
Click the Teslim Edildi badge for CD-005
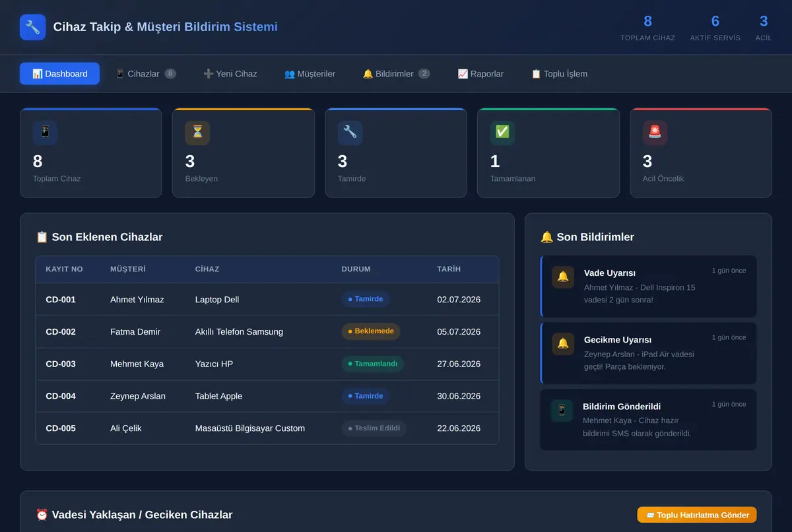(x=374, y=428)
